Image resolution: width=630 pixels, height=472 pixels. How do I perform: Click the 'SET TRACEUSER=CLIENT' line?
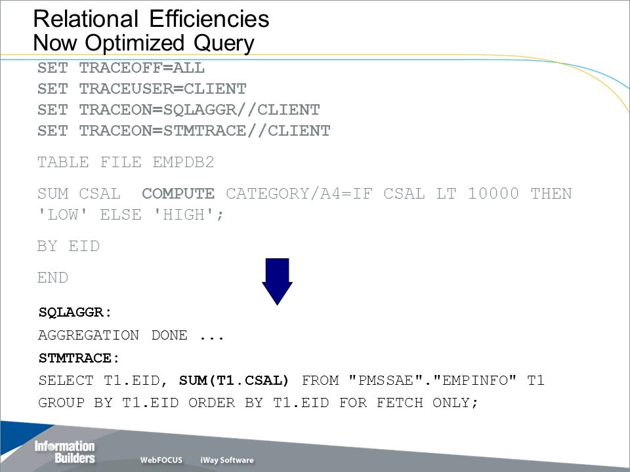point(142,88)
